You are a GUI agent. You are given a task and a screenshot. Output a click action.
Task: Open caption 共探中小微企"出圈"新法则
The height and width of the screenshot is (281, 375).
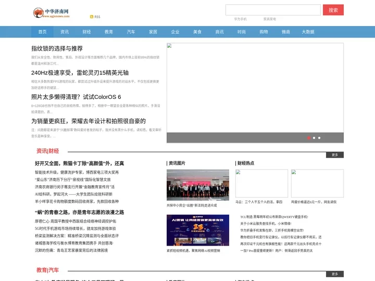click(x=192, y=206)
